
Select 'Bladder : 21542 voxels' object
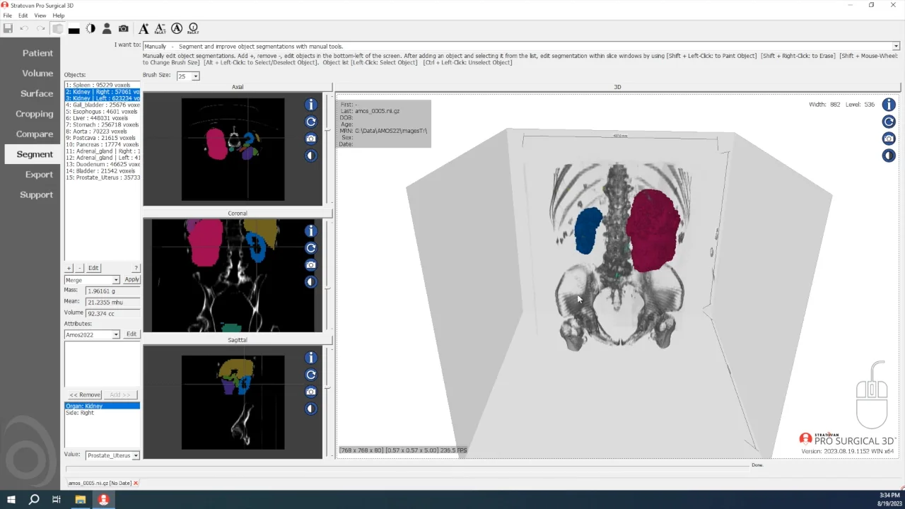click(102, 171)
